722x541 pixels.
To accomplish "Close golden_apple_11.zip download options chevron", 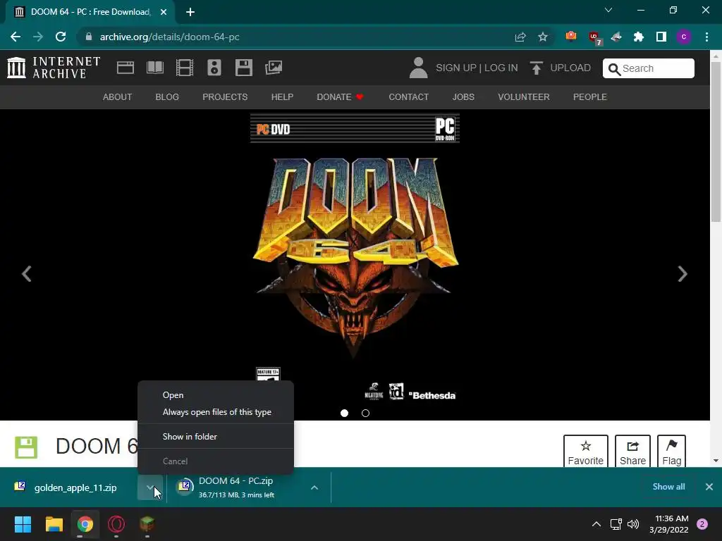I will tap(150, 487).
